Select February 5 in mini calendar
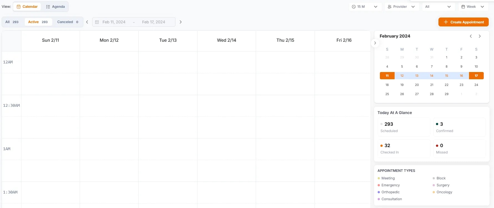Viewport: 494px width, 208px height. click(x=402, y=66)
